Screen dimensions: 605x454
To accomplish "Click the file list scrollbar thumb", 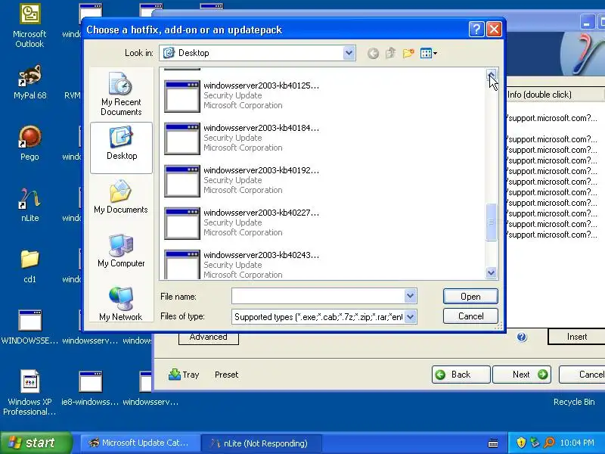I will coord(491,222).
